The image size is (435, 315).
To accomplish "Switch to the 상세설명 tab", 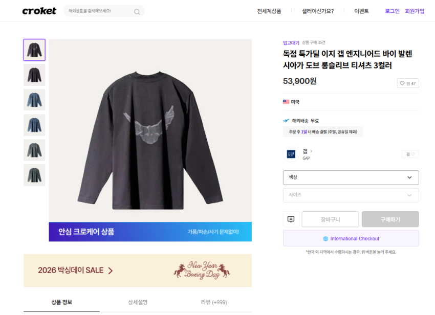I will click(x=138, y=302).
